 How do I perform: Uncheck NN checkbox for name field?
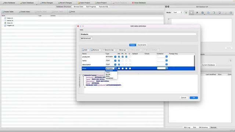tap(119, 60)
